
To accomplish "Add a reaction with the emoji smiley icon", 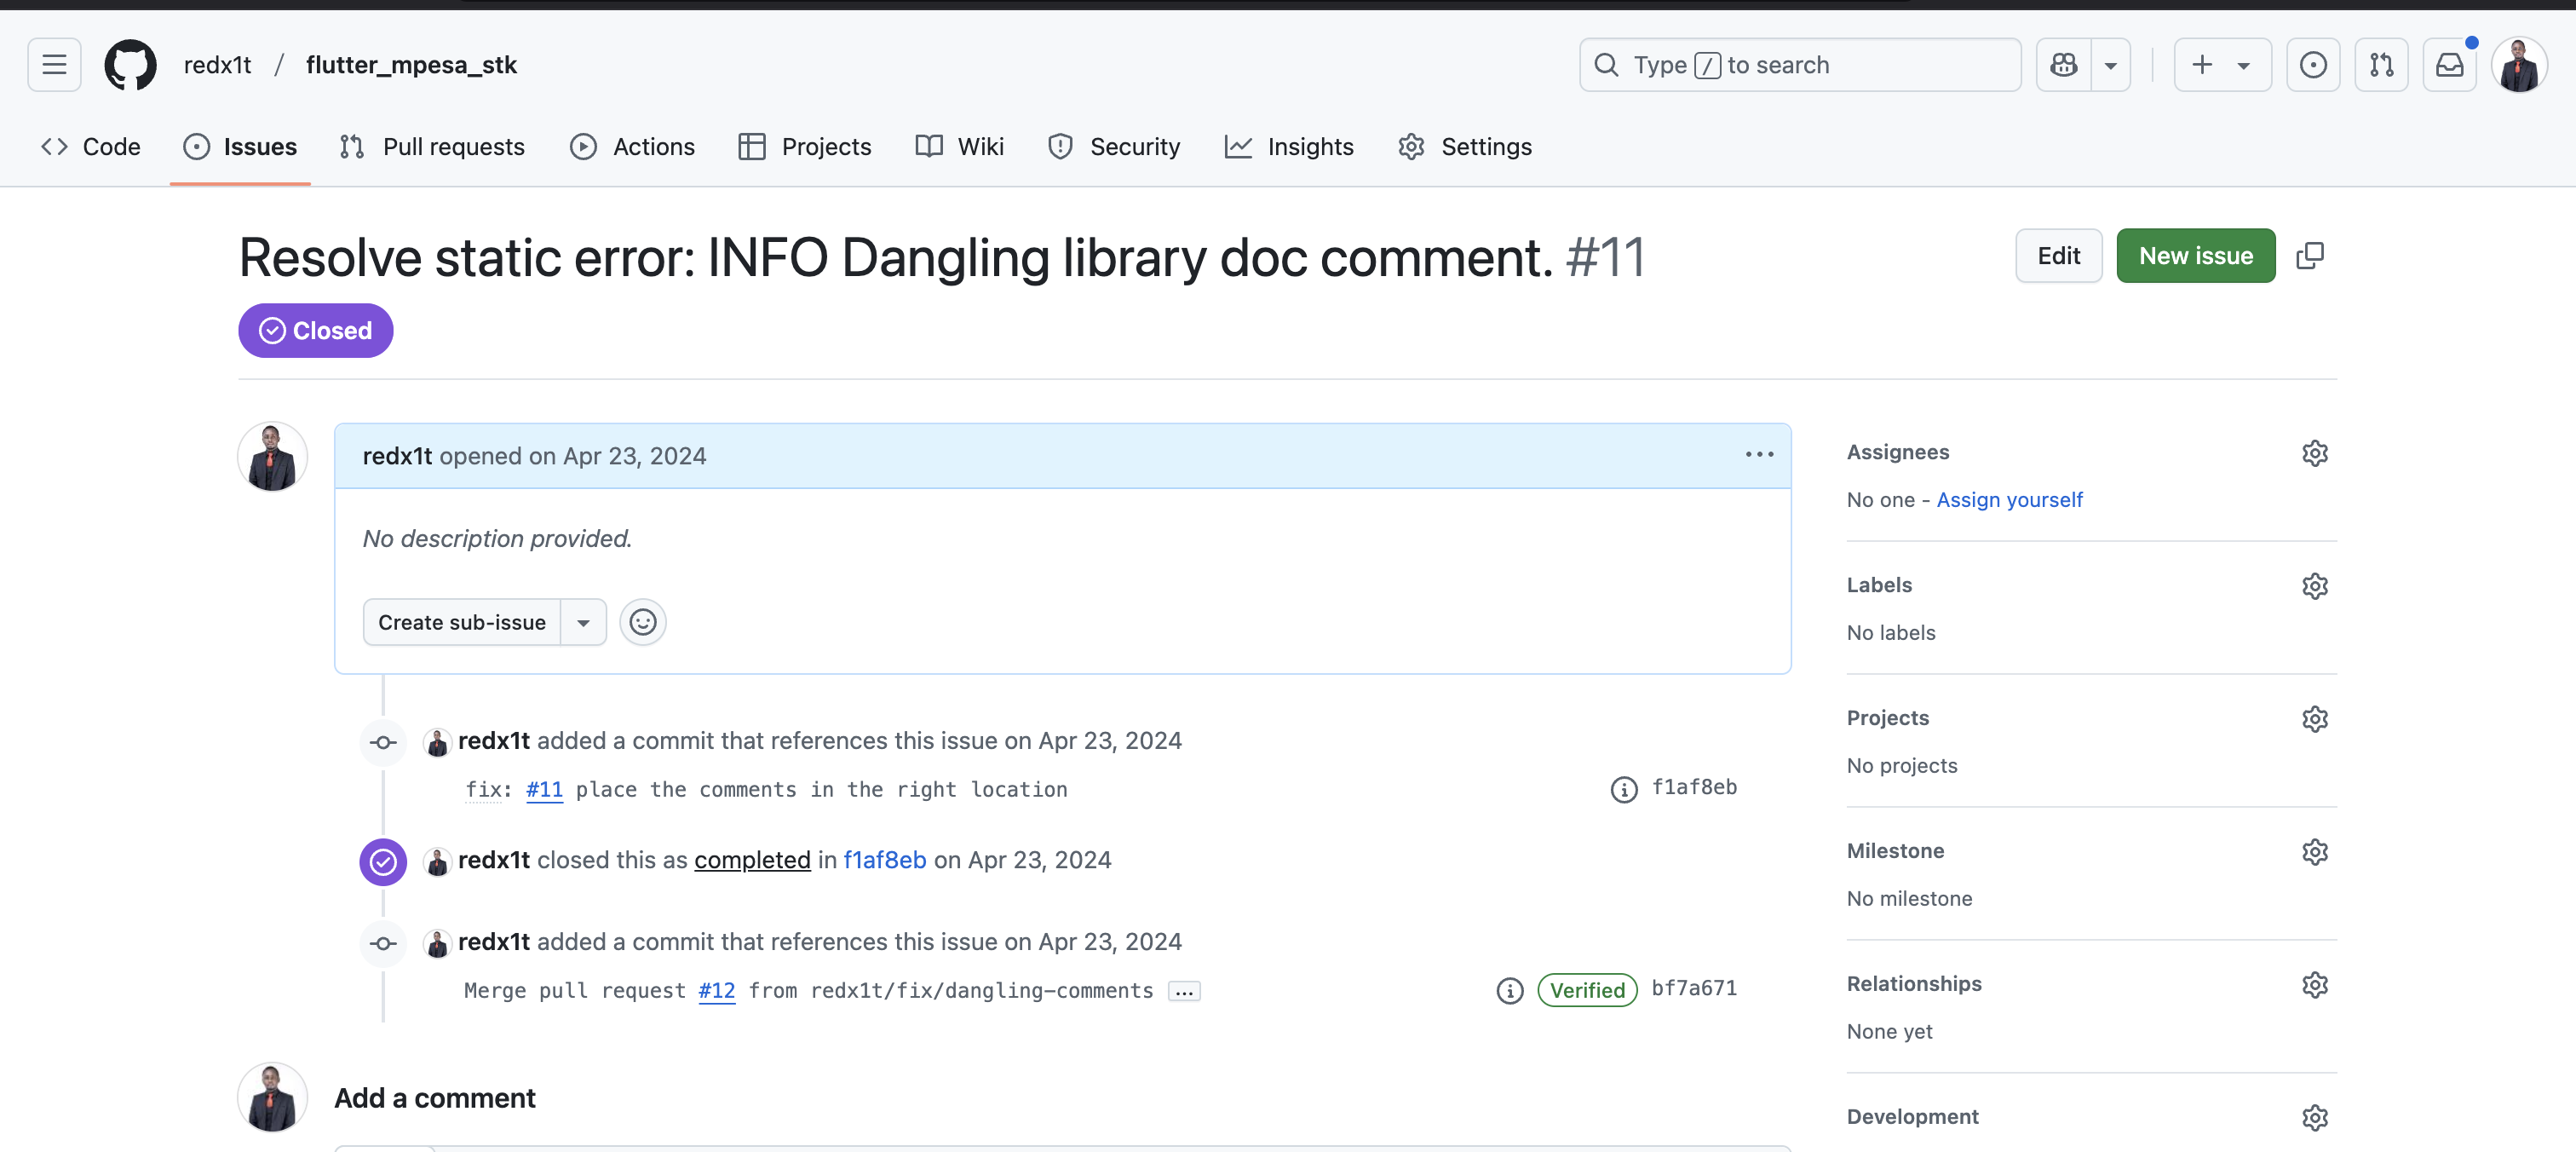I will (x=643, y=621).
